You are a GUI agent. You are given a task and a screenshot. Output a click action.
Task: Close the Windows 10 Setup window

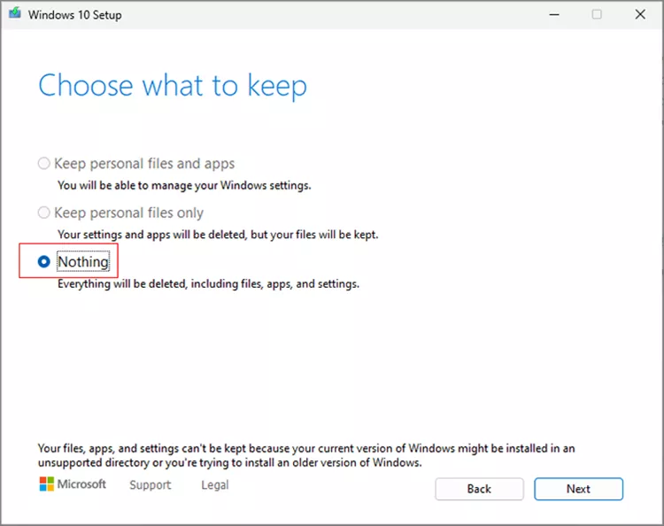click(640, 14)
